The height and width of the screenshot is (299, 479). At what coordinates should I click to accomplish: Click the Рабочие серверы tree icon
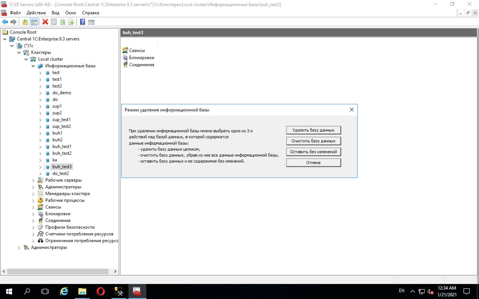(40, 180)
